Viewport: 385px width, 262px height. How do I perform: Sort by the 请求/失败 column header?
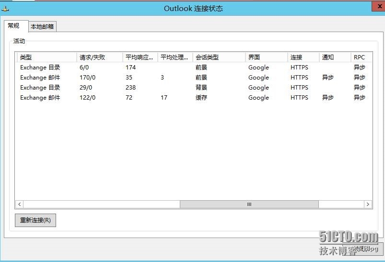click(99, 57)
